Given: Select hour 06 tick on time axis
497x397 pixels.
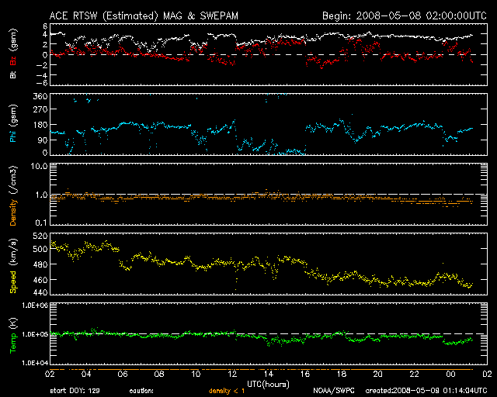Looking at the screenshot, I should click(x=122, y=375).
